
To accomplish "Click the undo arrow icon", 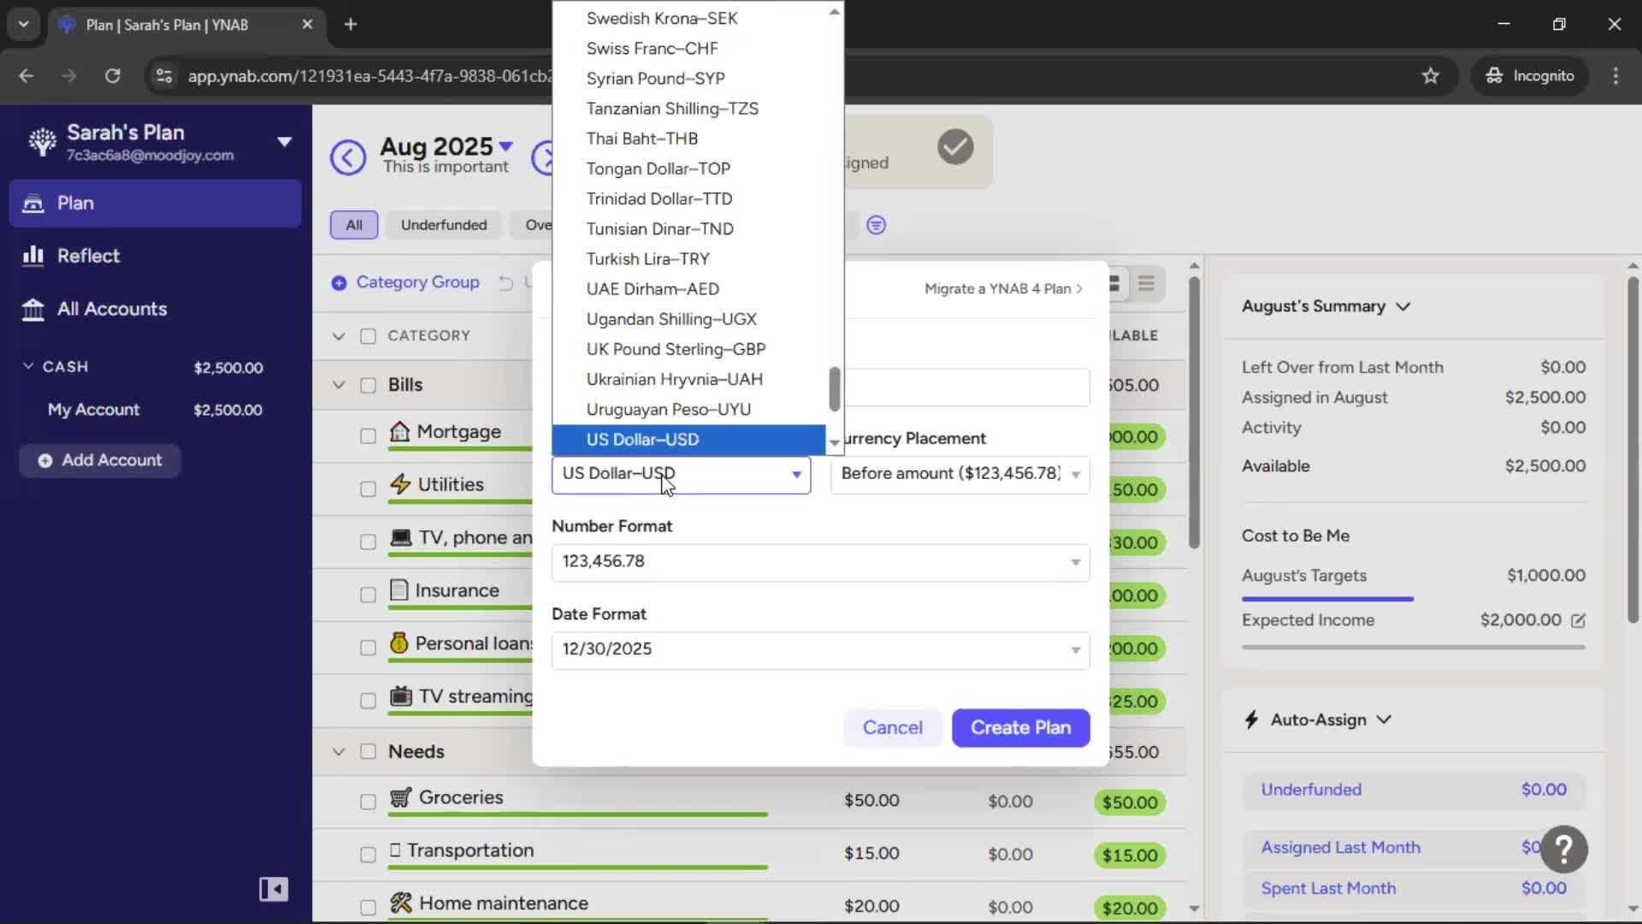I will point(506,282).
